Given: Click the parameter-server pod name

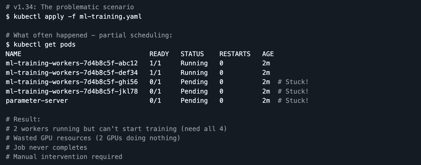Looking at the screenshot, I should [x=37, y=101].
